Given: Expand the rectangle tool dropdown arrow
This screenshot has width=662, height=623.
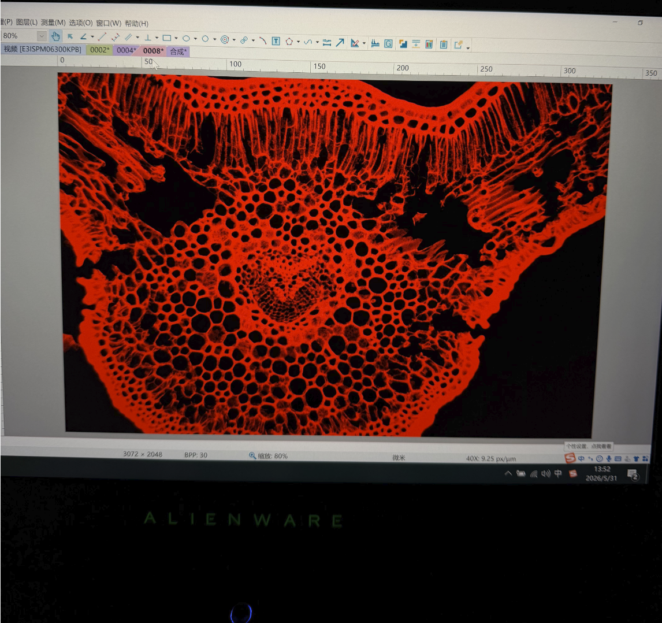Looking at the screenshot, I should coord(176,39).
